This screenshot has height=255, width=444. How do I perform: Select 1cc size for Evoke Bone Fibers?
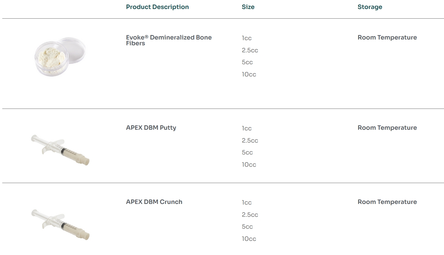pos(247,38)
